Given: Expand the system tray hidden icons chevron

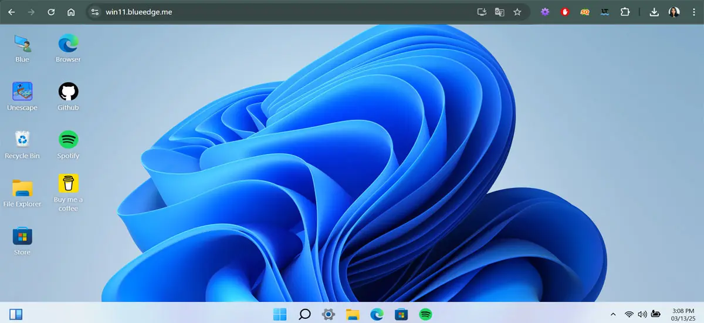Looking at the screenshot, I should pos(613,314).
